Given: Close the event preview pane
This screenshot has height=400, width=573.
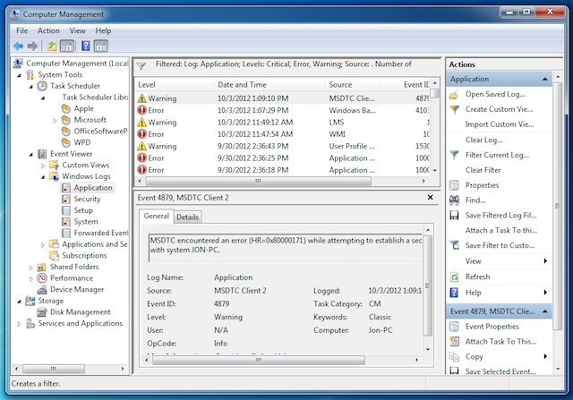Looking at the screenshot, I should 430,197.
